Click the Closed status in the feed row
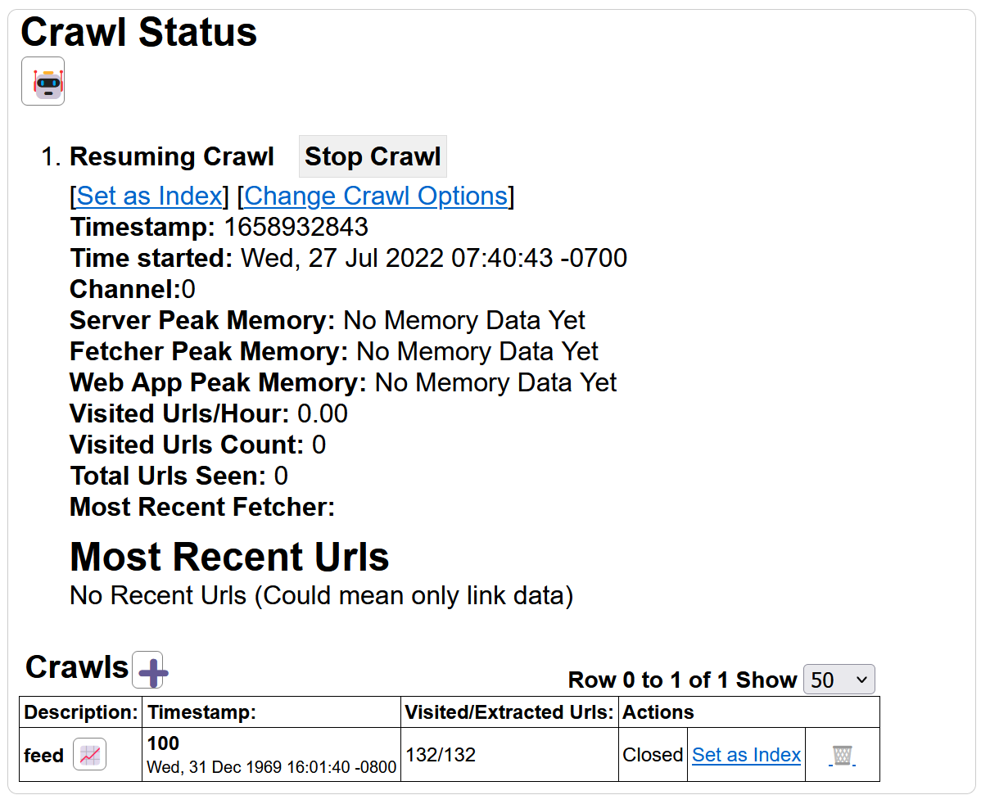 [653, 755]
